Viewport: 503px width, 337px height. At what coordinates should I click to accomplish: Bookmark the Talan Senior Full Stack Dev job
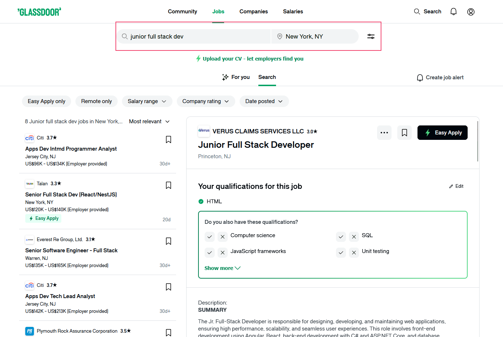(169, 185)
